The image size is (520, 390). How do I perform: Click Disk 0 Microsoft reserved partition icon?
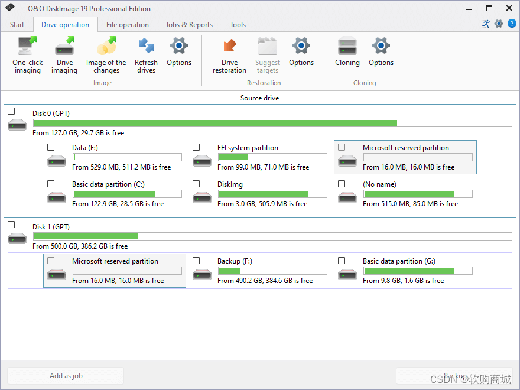pos(347,161)
